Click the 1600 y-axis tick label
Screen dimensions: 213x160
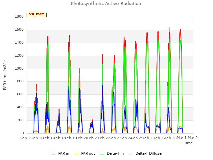pyautogui.click(x=19, y=30)
